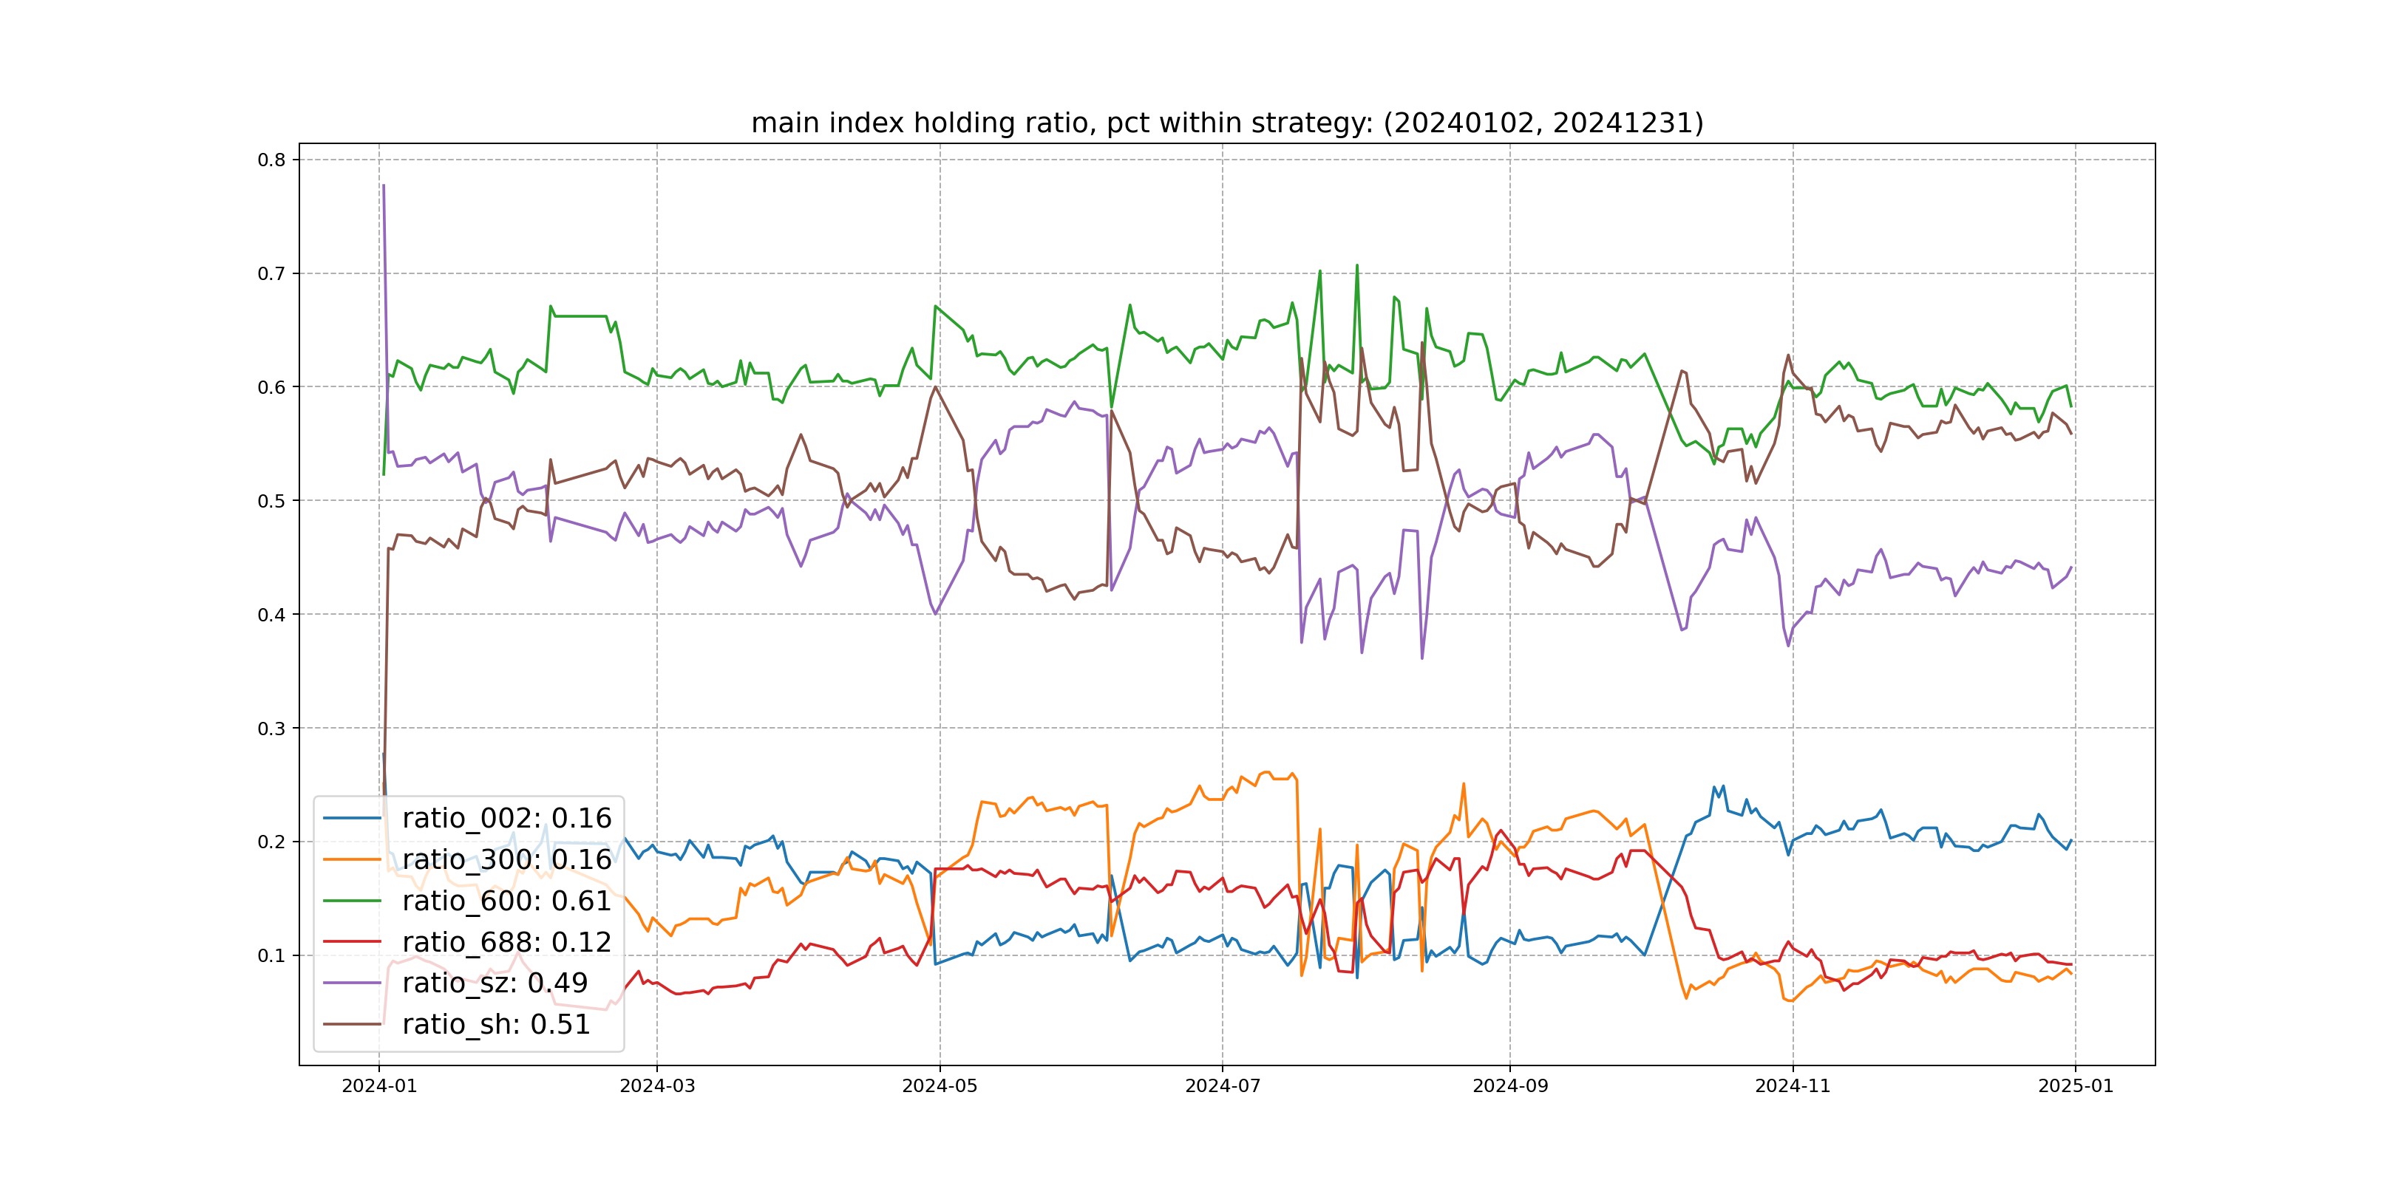The image size is (2395, 1197).
Task: Click the purple ratio_sz legend line swatch
Action: click(353, 982)
